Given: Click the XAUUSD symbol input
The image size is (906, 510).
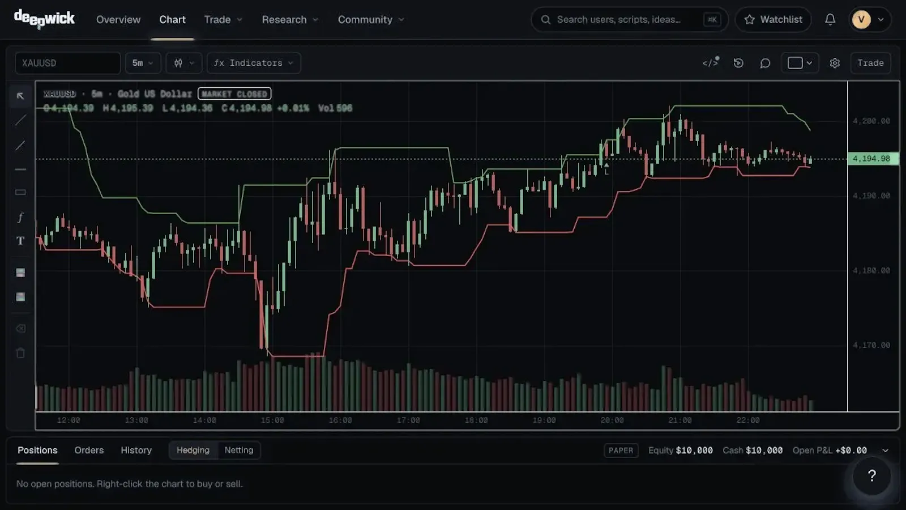Looking at the screenshot, I should pos(68,63).
